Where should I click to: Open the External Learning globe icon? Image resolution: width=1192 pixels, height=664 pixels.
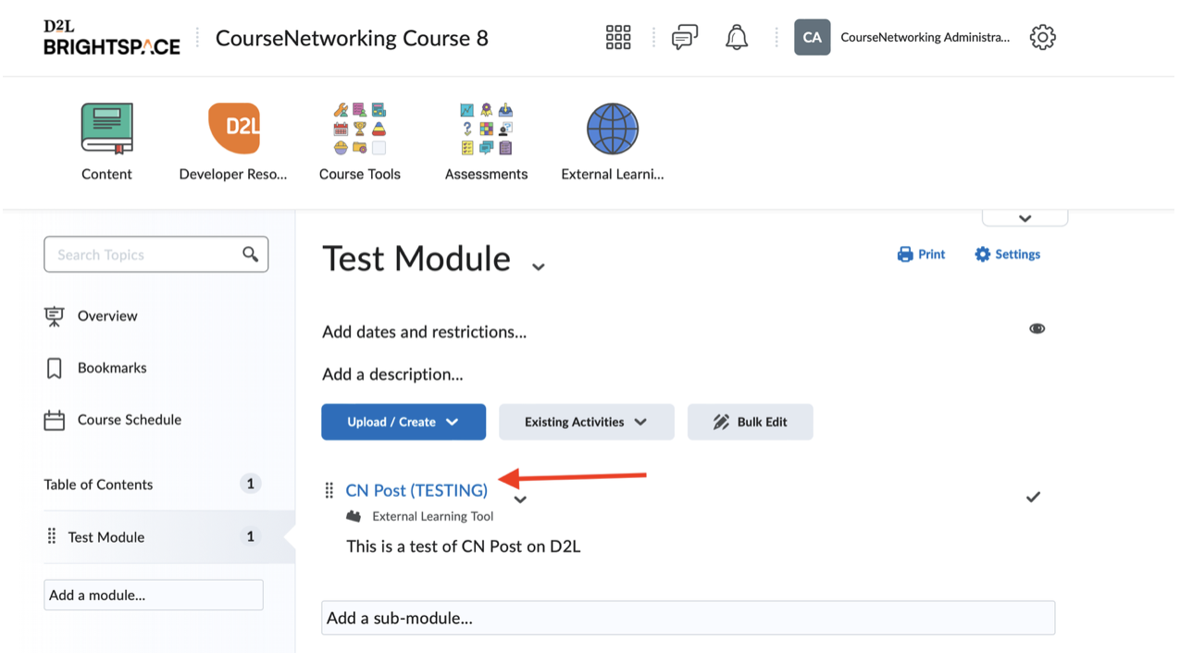[x=612, y=129]
